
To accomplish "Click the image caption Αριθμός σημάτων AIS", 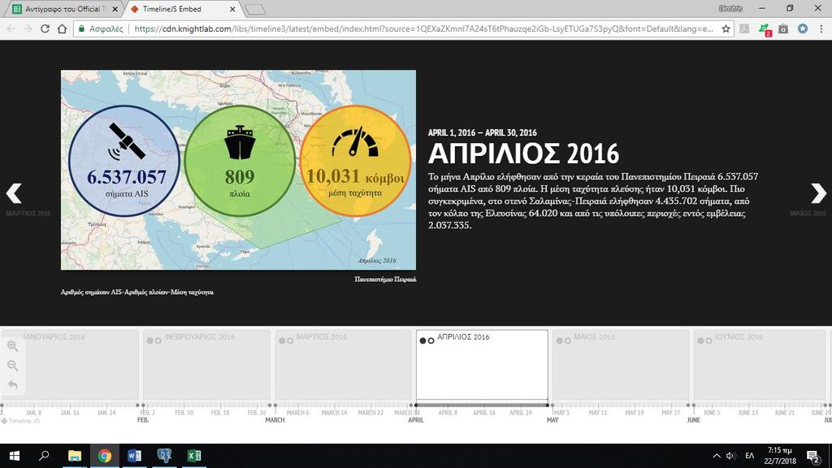I will 136,292.
